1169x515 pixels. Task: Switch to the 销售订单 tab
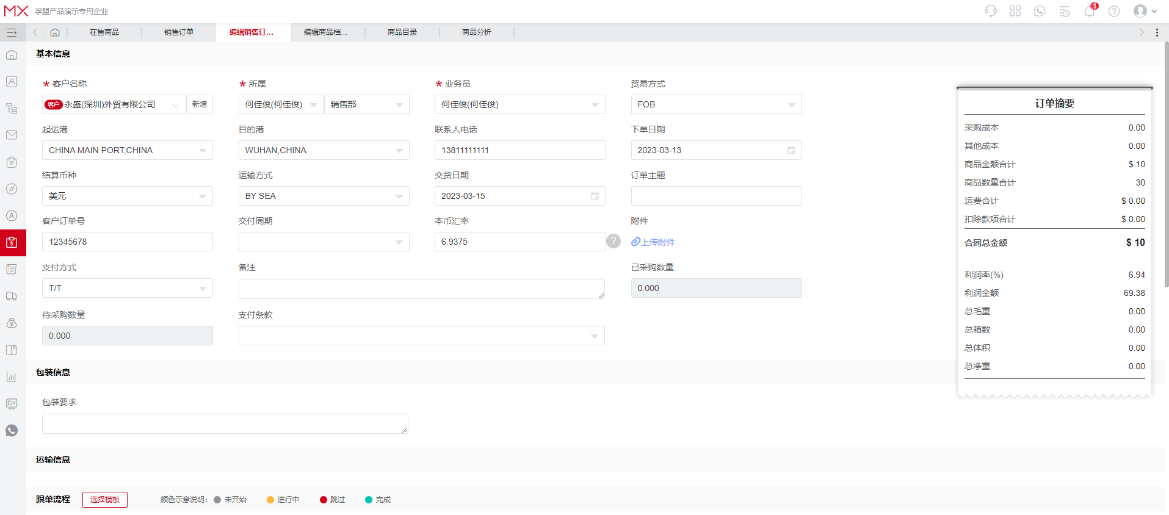(x=178, y=32)
